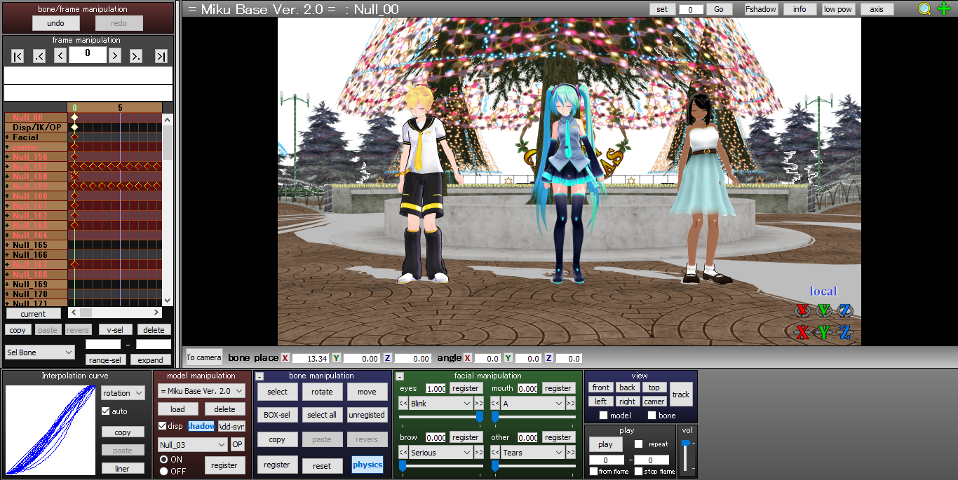Jump to the first frame
Screen dimensions: 958x480
click(x=17, y=55)
